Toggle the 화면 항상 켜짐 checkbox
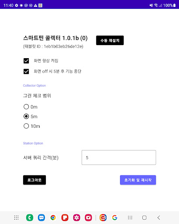Image resolution: width=179 pixels, height=224 pixels. pyautogui.click(x=26, y=61)
